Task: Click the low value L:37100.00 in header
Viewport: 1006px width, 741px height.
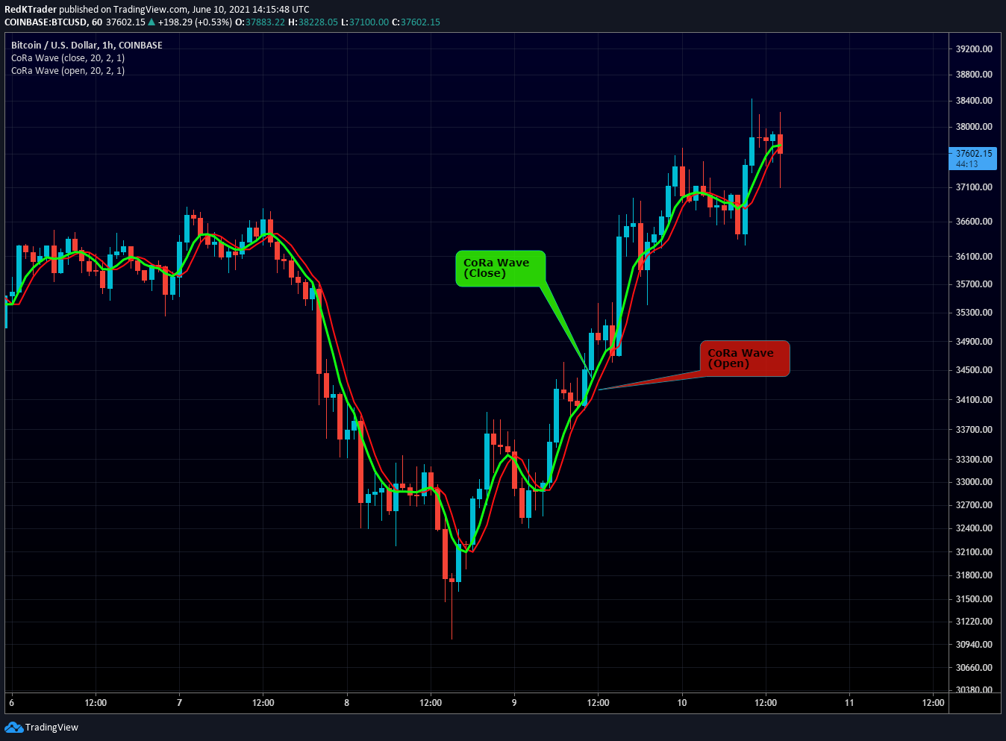Action: (x=365, y=22)
